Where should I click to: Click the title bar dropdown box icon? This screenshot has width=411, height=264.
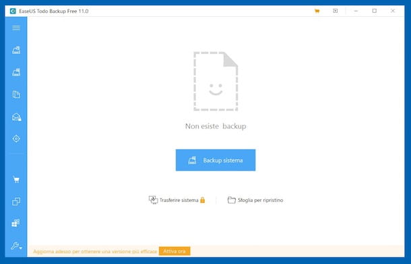[x=336, y=11]
